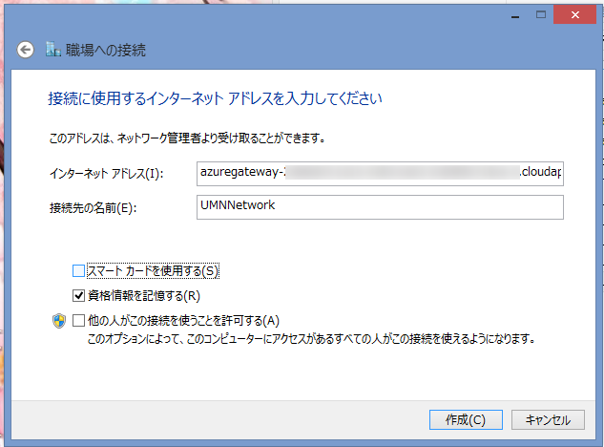Click the 職場への接続 network icon in title
The height and width of the screenshot is (447, 604).
tap(53, 50)
